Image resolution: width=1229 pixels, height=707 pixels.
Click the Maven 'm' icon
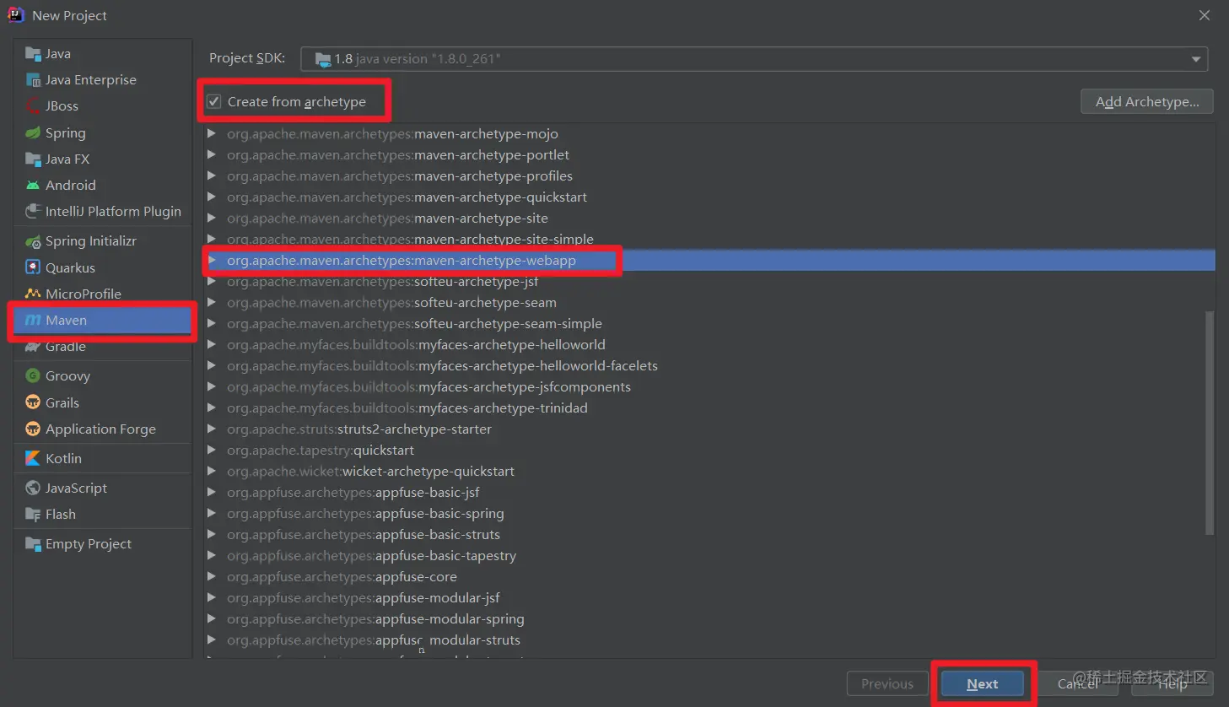[33, 320]
